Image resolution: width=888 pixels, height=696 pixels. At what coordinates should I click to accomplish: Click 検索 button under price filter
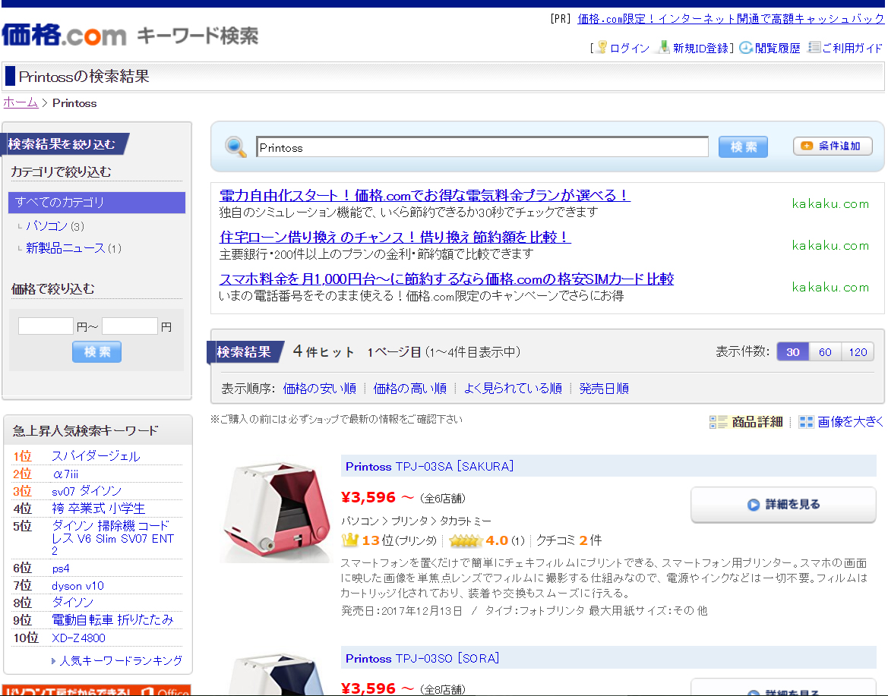[x=96, y=351]
